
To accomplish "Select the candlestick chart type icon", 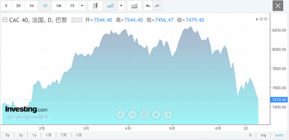I will 95,6.
